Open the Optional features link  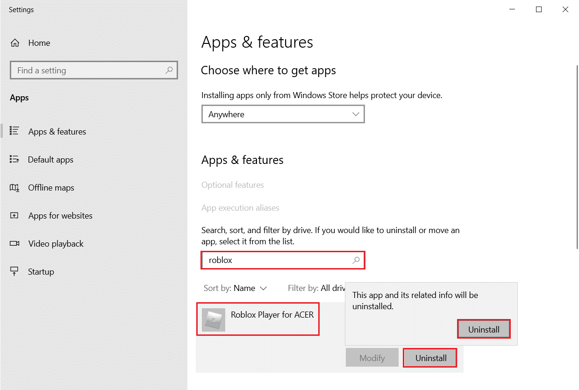point(232,185)
